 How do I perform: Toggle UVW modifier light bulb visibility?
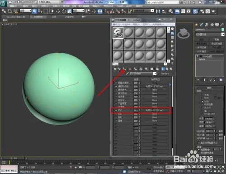pyautogui.click(x=198, y=56)
